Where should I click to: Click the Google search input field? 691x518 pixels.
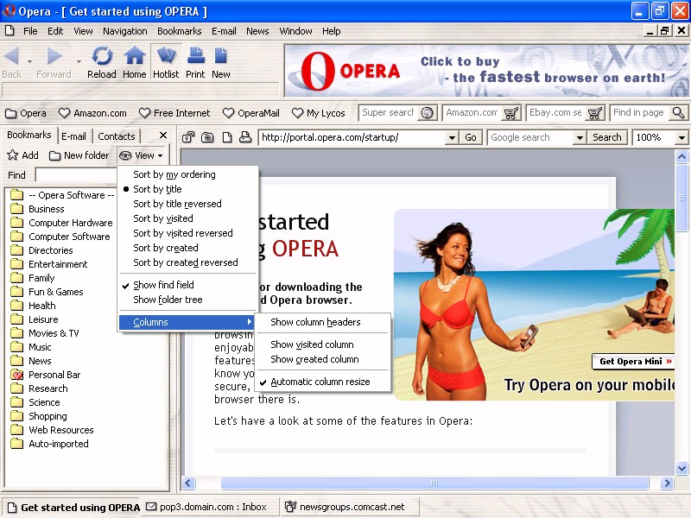[531, 137]
